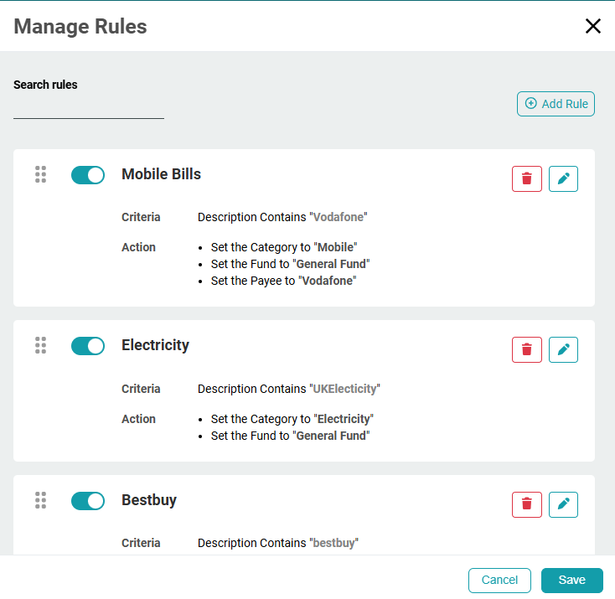
Task: Select the Mobile Bills rule title
Action: 161,174
